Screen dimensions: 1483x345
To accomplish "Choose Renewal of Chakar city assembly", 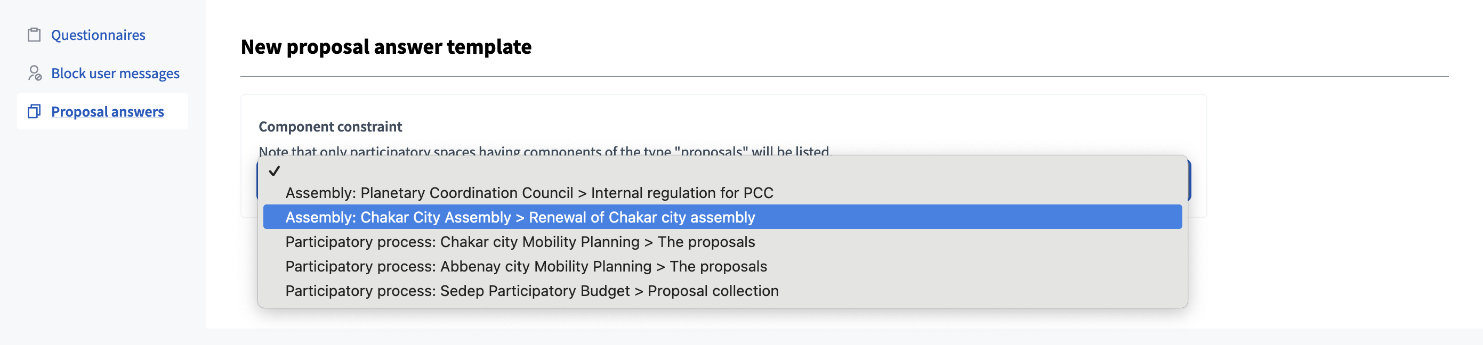I will 519,217.
